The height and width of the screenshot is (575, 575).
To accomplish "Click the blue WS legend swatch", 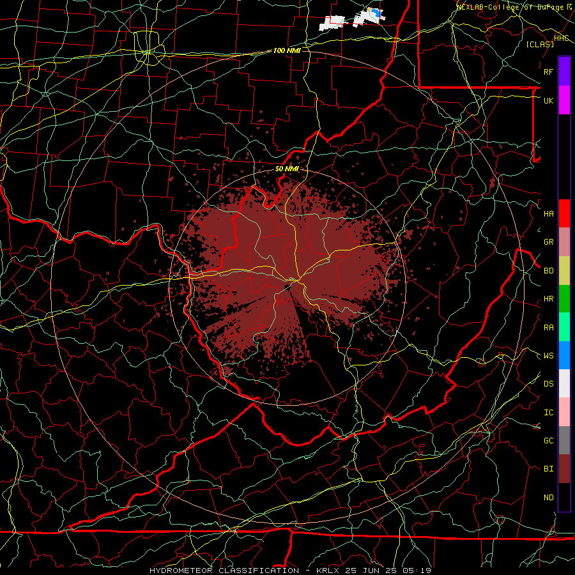I will tap(564, 355).
